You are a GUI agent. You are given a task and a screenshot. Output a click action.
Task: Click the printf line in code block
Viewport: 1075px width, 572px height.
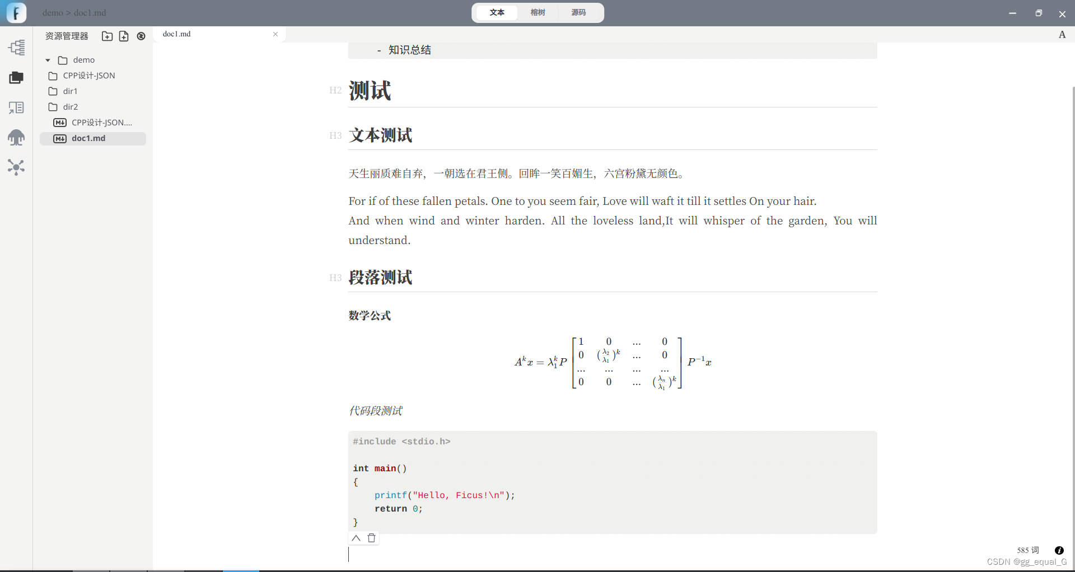(445, 495)
